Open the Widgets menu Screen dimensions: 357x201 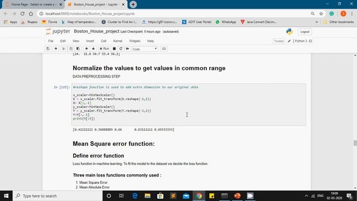tap(135, 41)
